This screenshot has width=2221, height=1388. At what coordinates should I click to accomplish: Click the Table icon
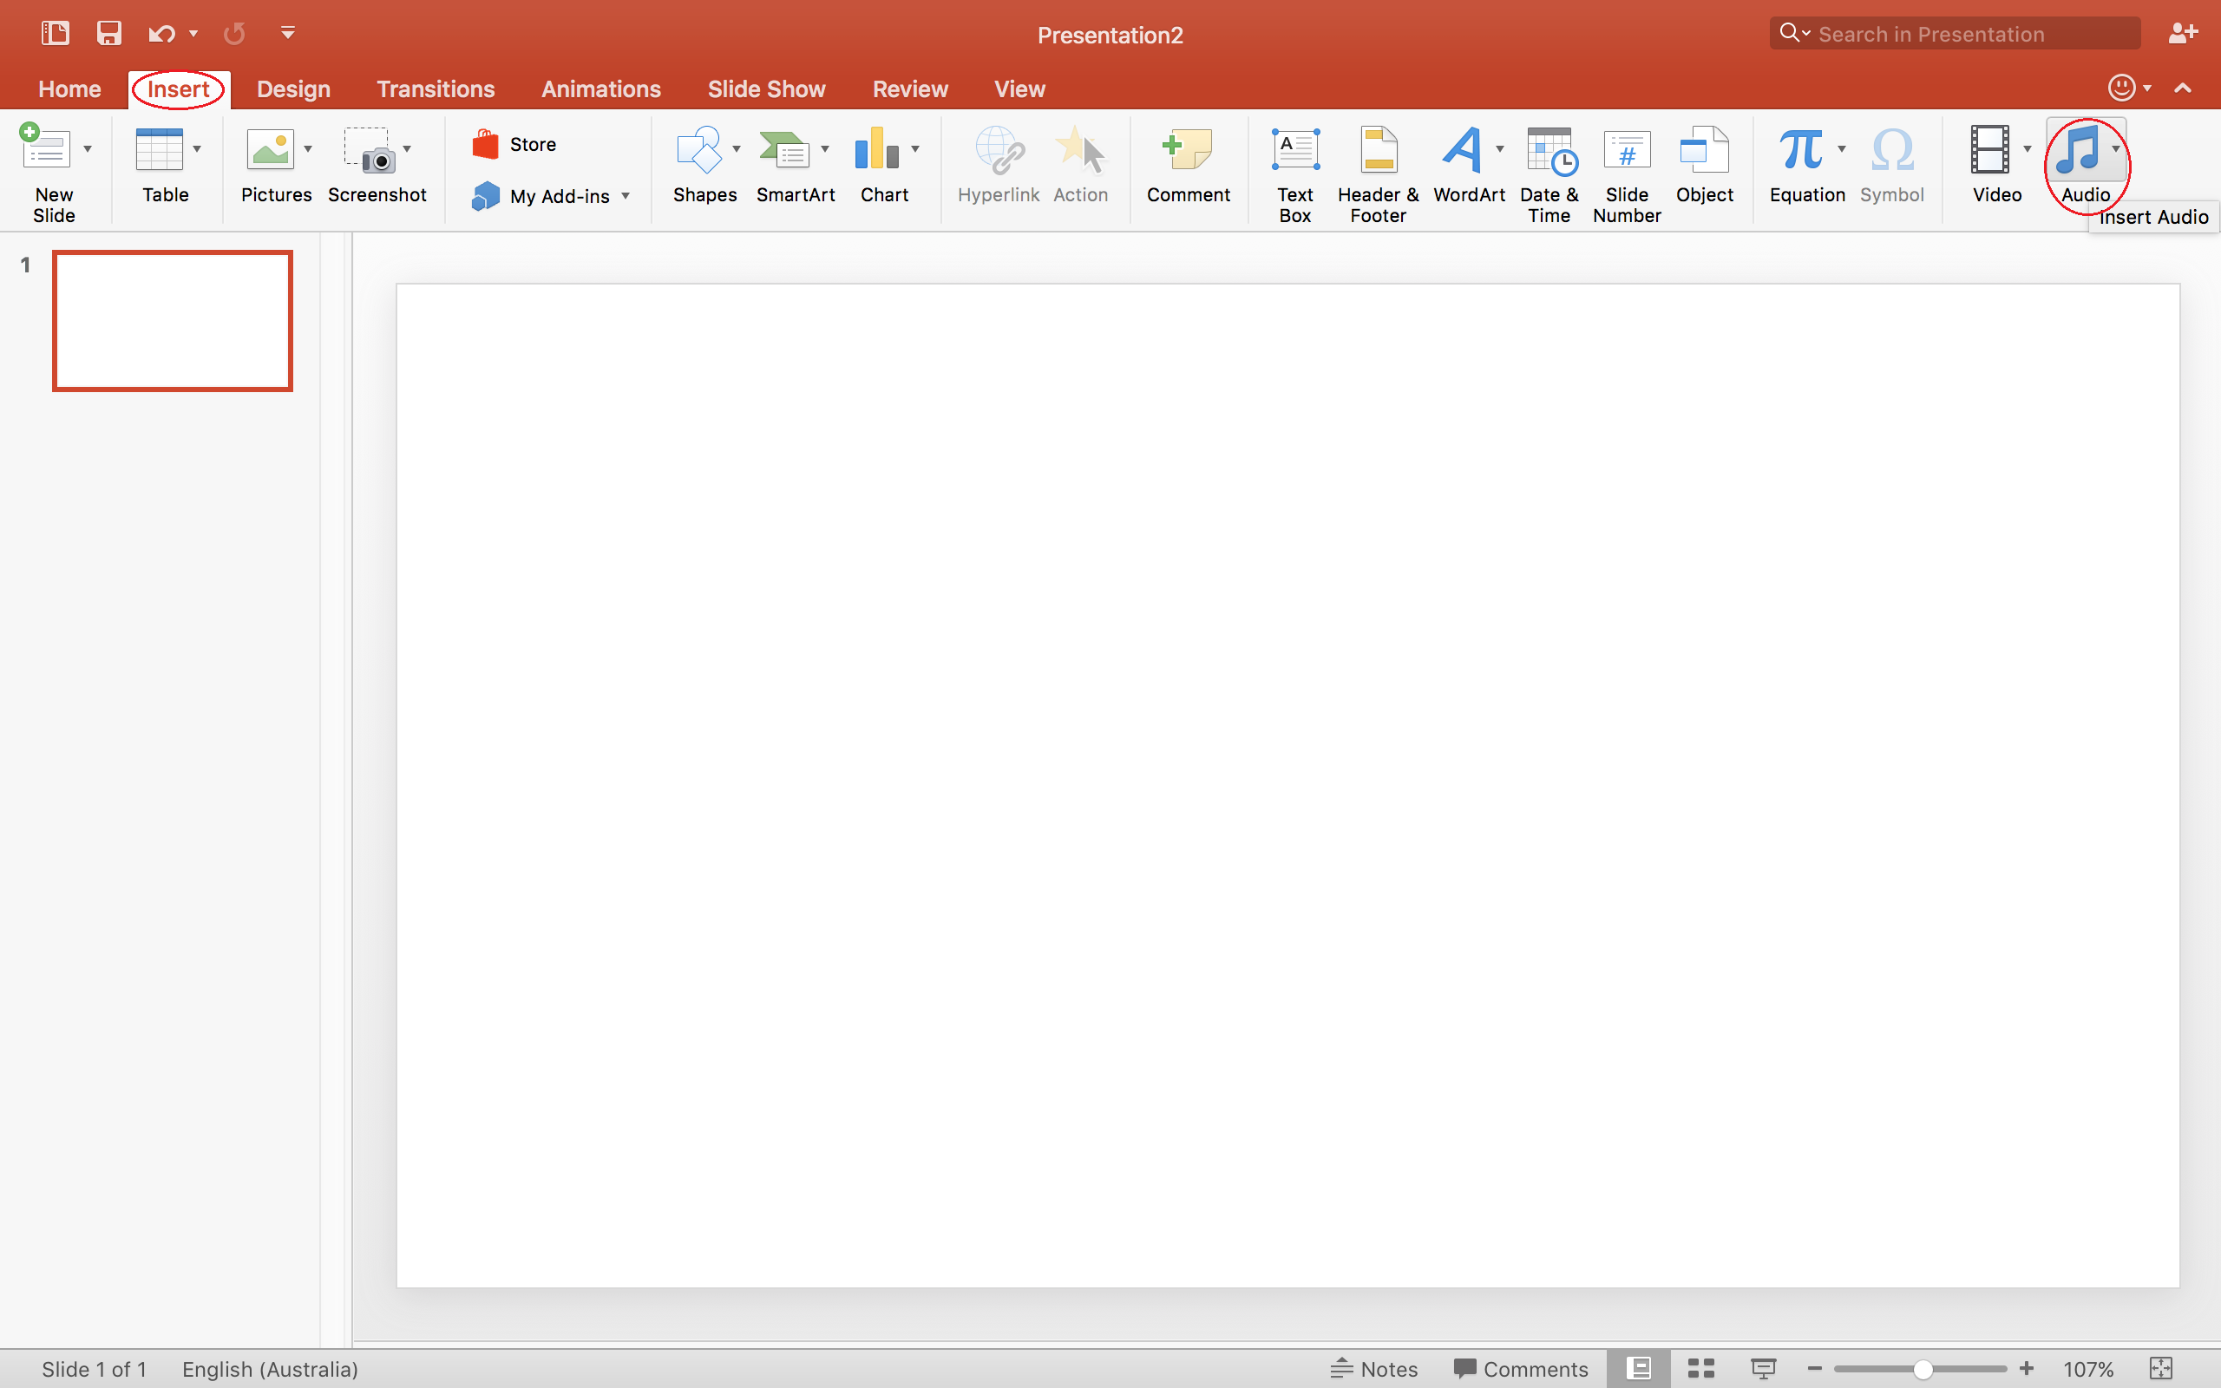coord(159,148)
